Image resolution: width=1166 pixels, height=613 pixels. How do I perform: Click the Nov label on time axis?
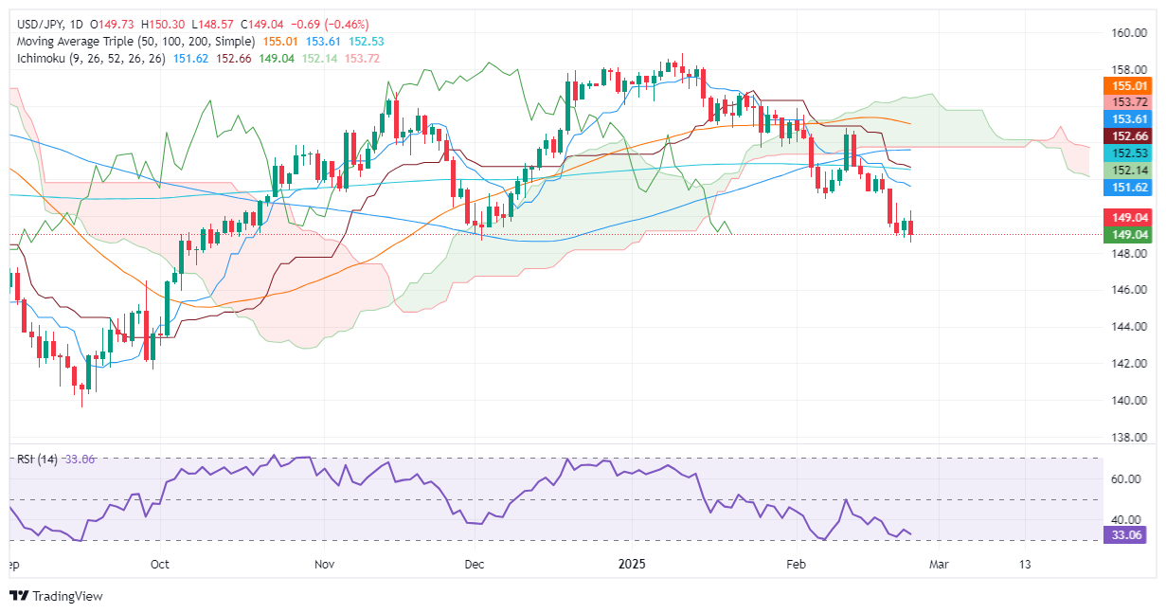pos(325,565)
